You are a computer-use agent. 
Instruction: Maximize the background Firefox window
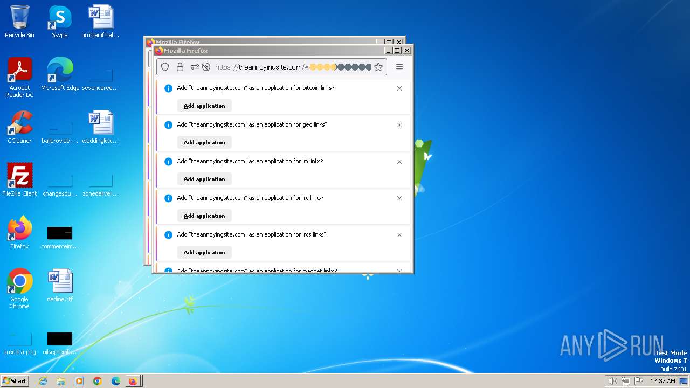(x=389, y=42)
